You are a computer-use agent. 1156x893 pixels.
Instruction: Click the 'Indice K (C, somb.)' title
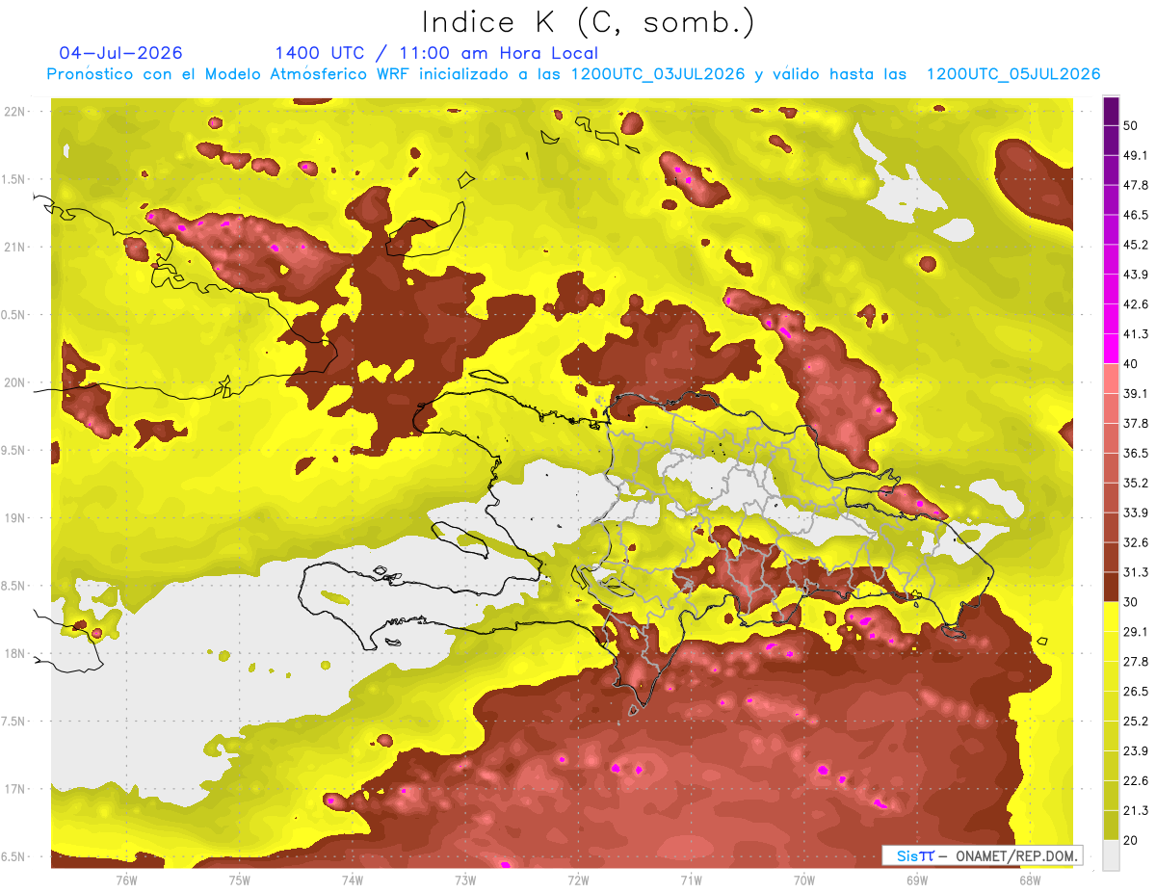coord(589,22)
